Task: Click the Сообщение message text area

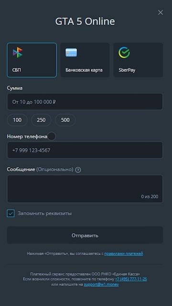Action: (x=85, y=189)
